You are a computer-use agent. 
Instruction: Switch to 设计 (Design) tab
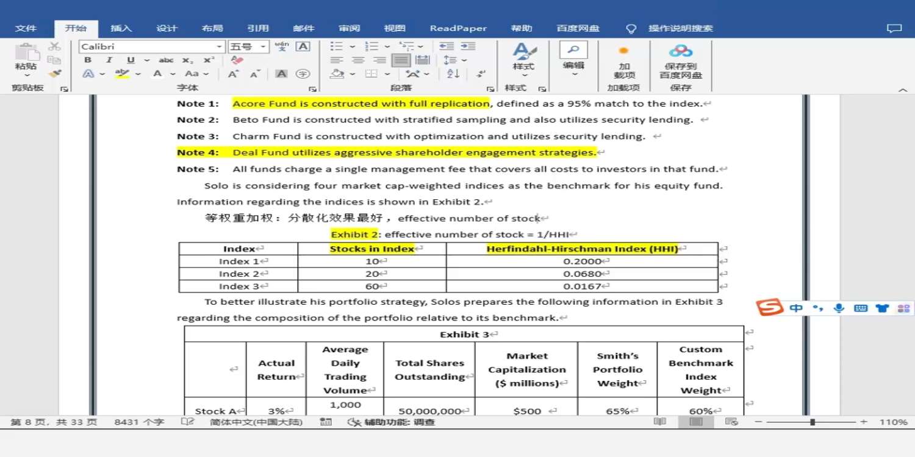coord(167,29)
